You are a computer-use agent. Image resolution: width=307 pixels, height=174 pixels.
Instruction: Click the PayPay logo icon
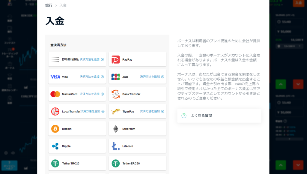coord(115,59)
